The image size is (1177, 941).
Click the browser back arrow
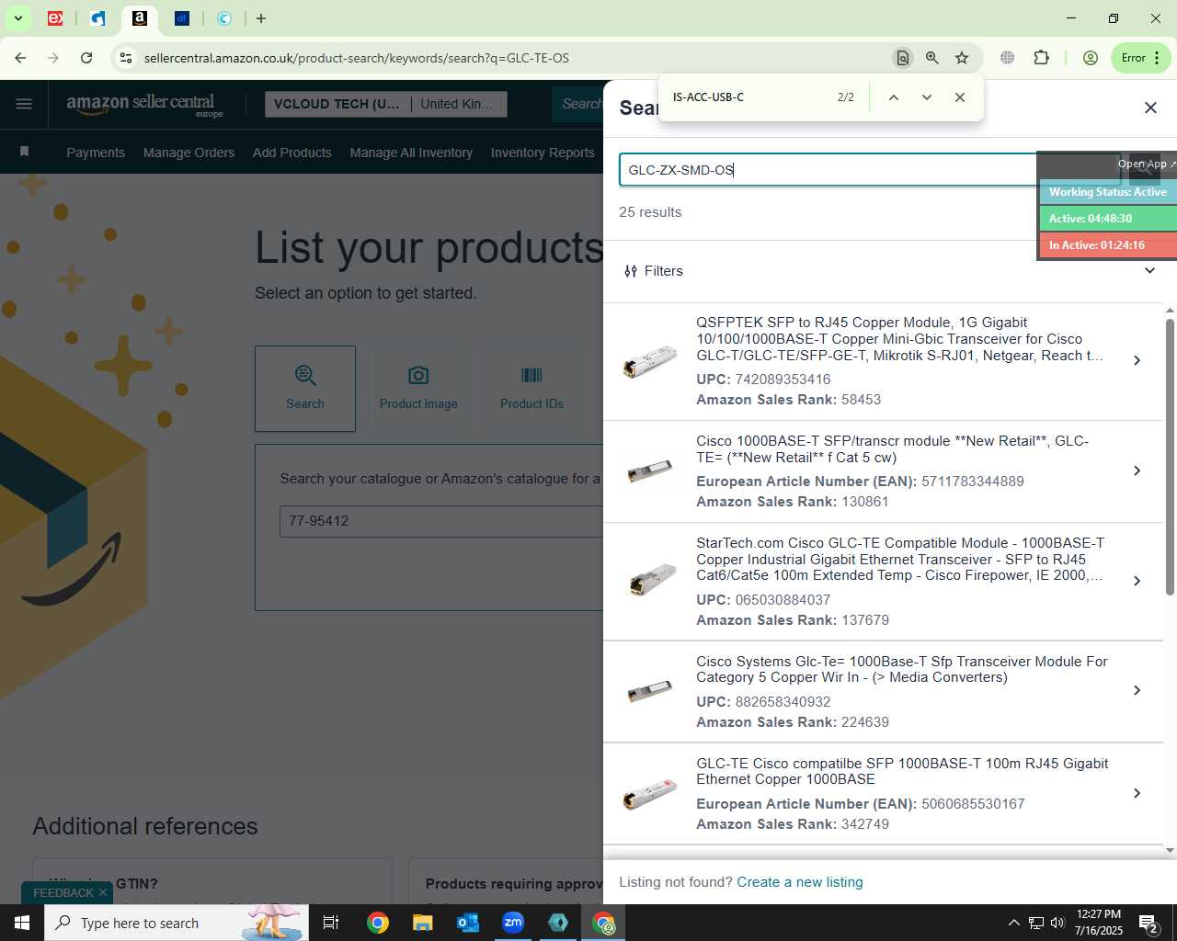(x=20, y=58)
